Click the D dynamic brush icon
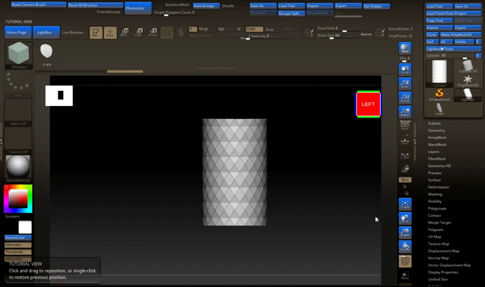The height and width of the screenshot is (287, 485). point(380,32)
